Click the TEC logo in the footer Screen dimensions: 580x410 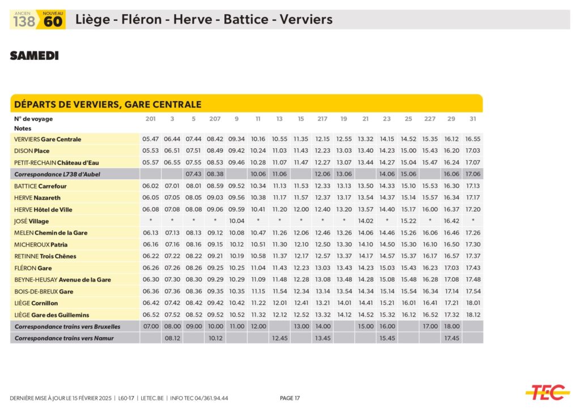click(x=547, y=391)
